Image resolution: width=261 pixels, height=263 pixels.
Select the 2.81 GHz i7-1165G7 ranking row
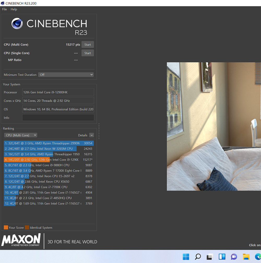(49, 193)
